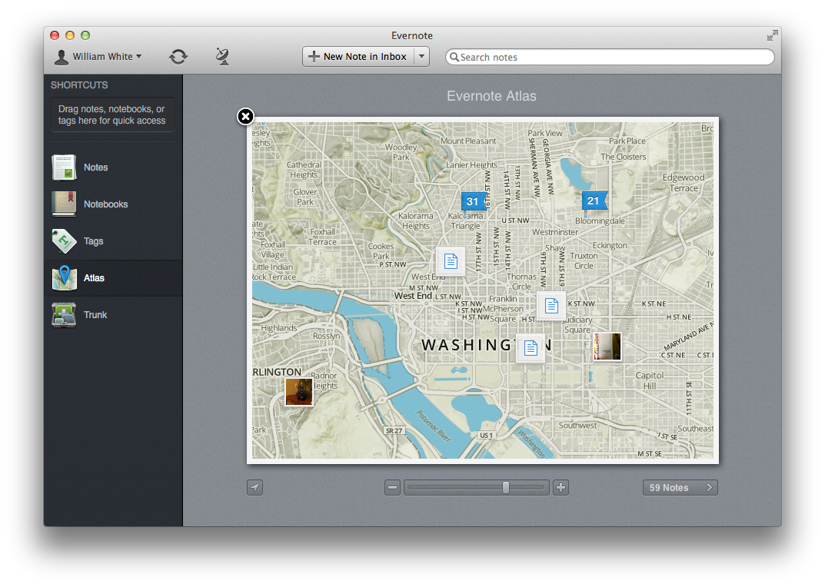Click the green Tags icon

[x=64, y=241]
